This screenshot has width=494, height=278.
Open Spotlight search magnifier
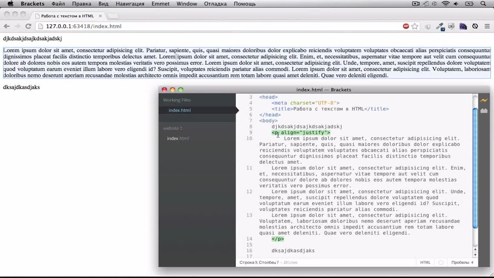tap(483, 4)
